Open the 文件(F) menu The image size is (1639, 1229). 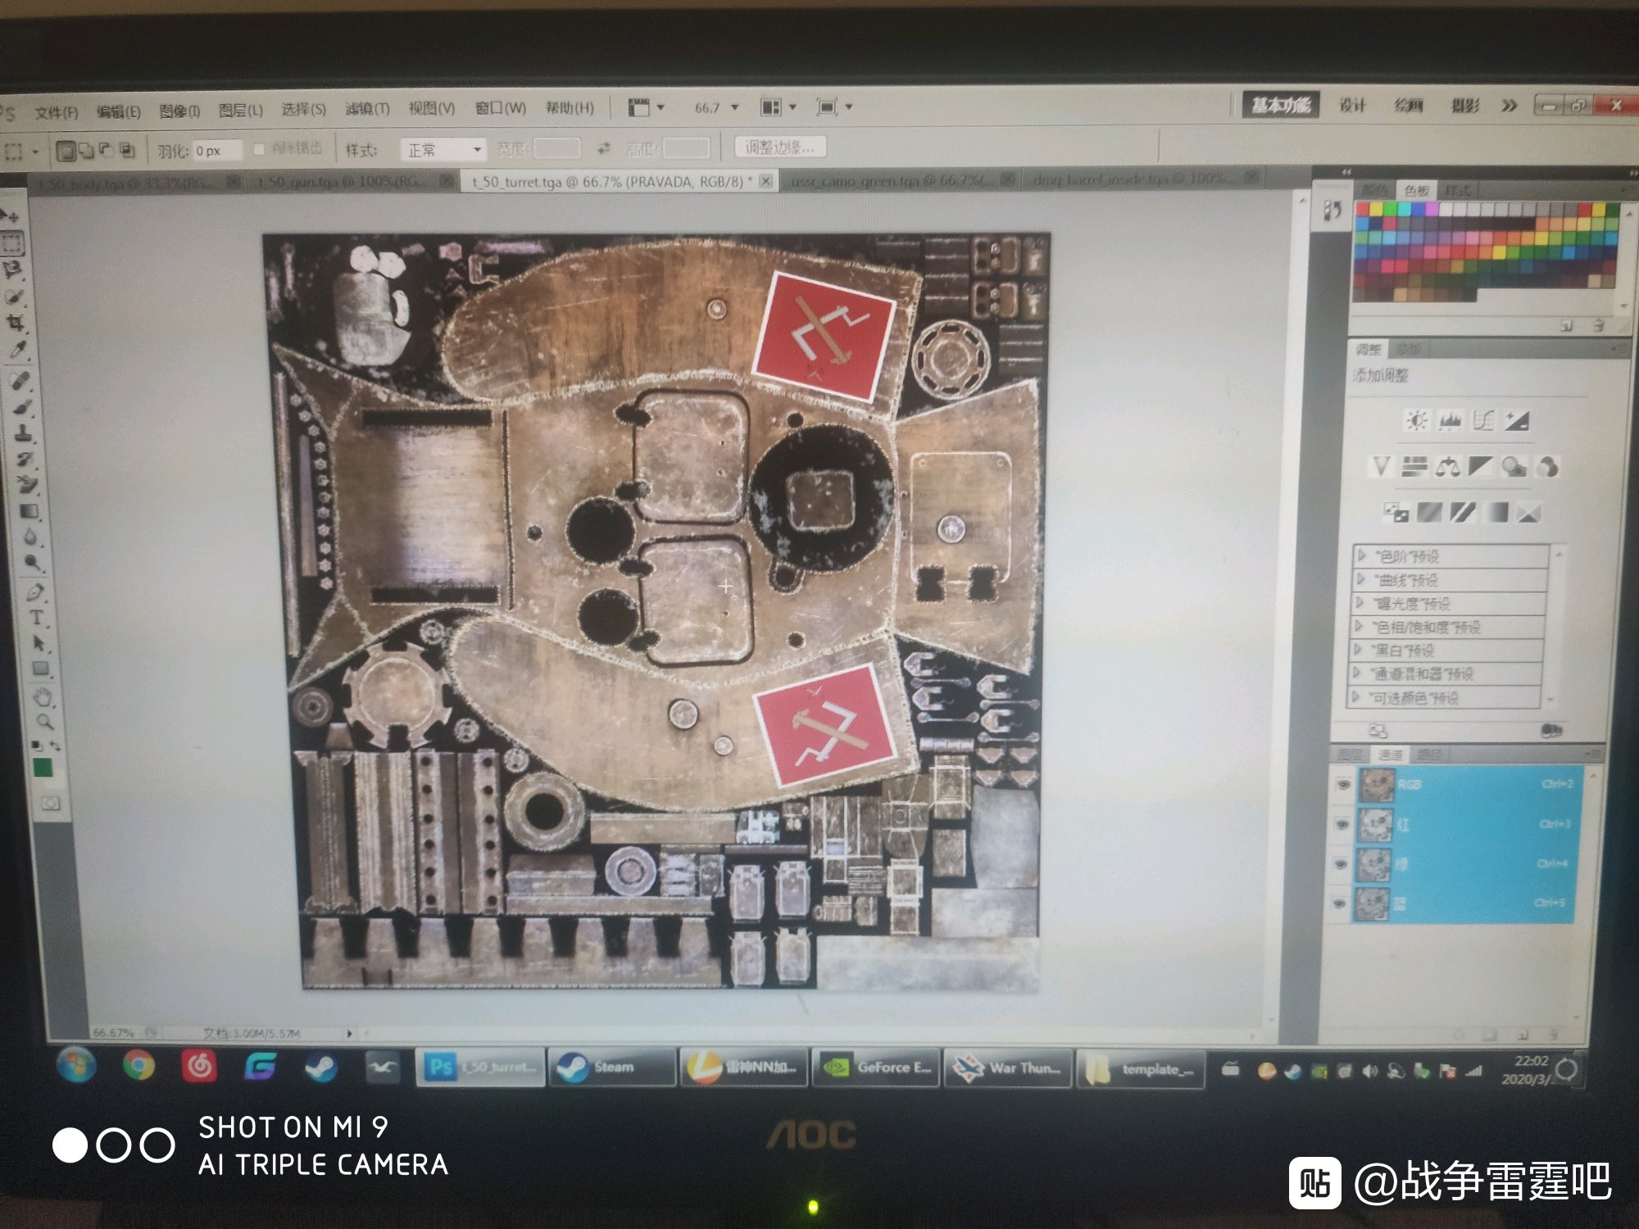(x=56, y=112)
